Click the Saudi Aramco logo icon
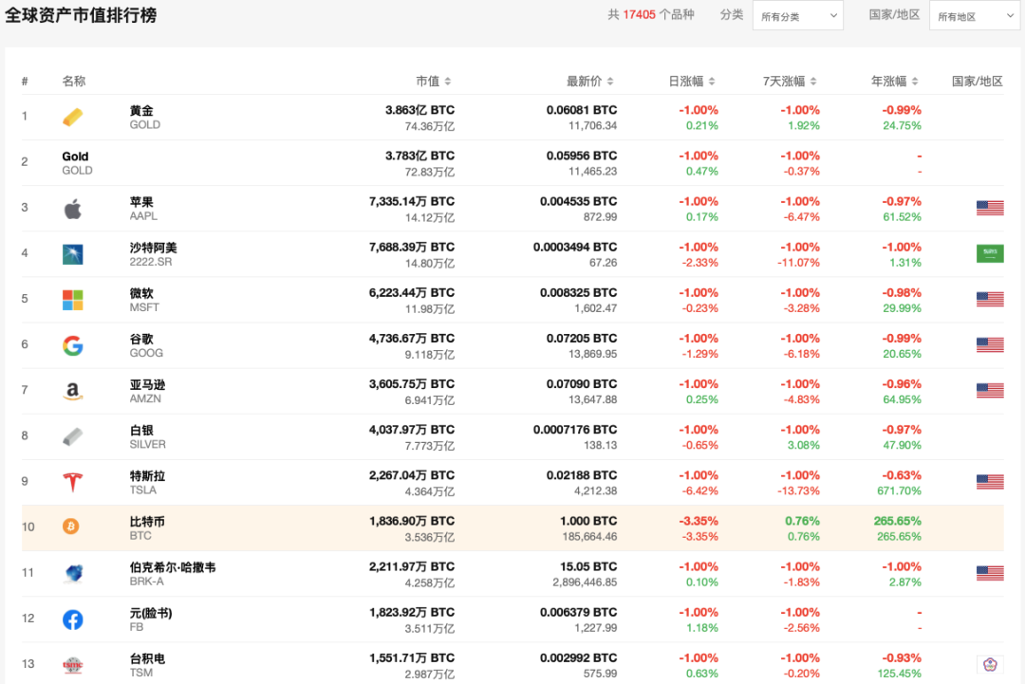 73,254
